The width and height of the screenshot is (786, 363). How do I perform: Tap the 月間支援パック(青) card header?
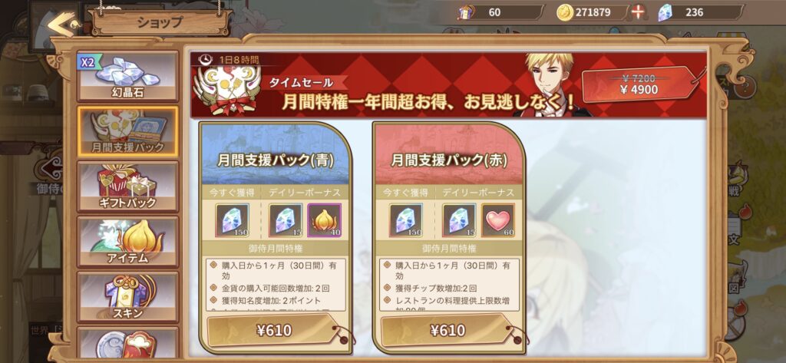pos(276,154)
